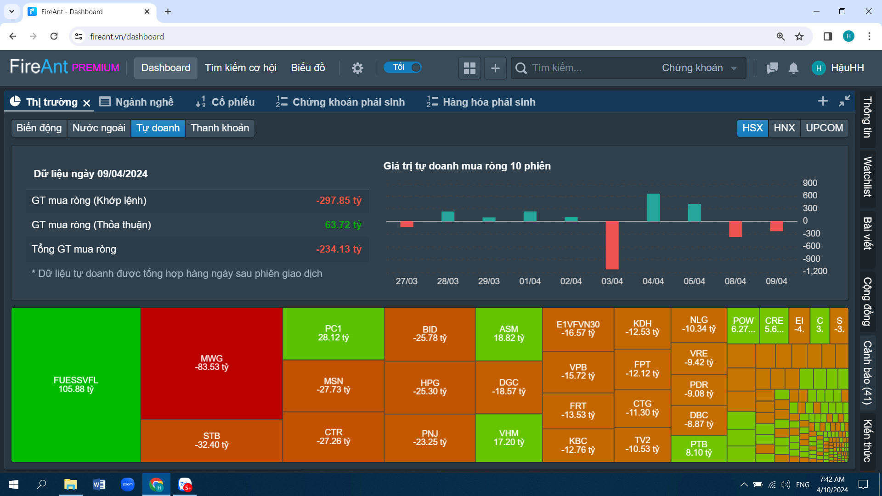
Task: Select the UPCOM exchange option
Action: (824, 128)
